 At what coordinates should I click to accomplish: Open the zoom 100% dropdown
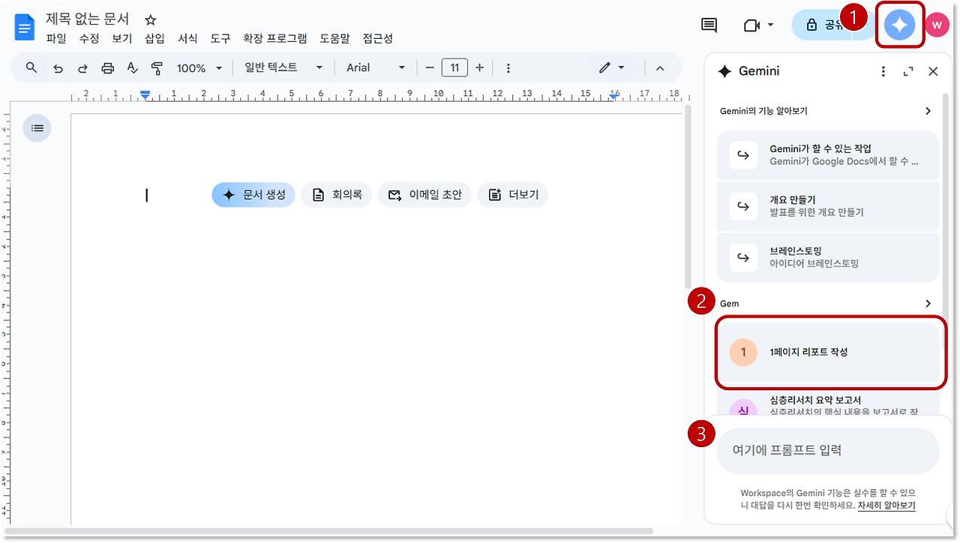tap(199, 68)
